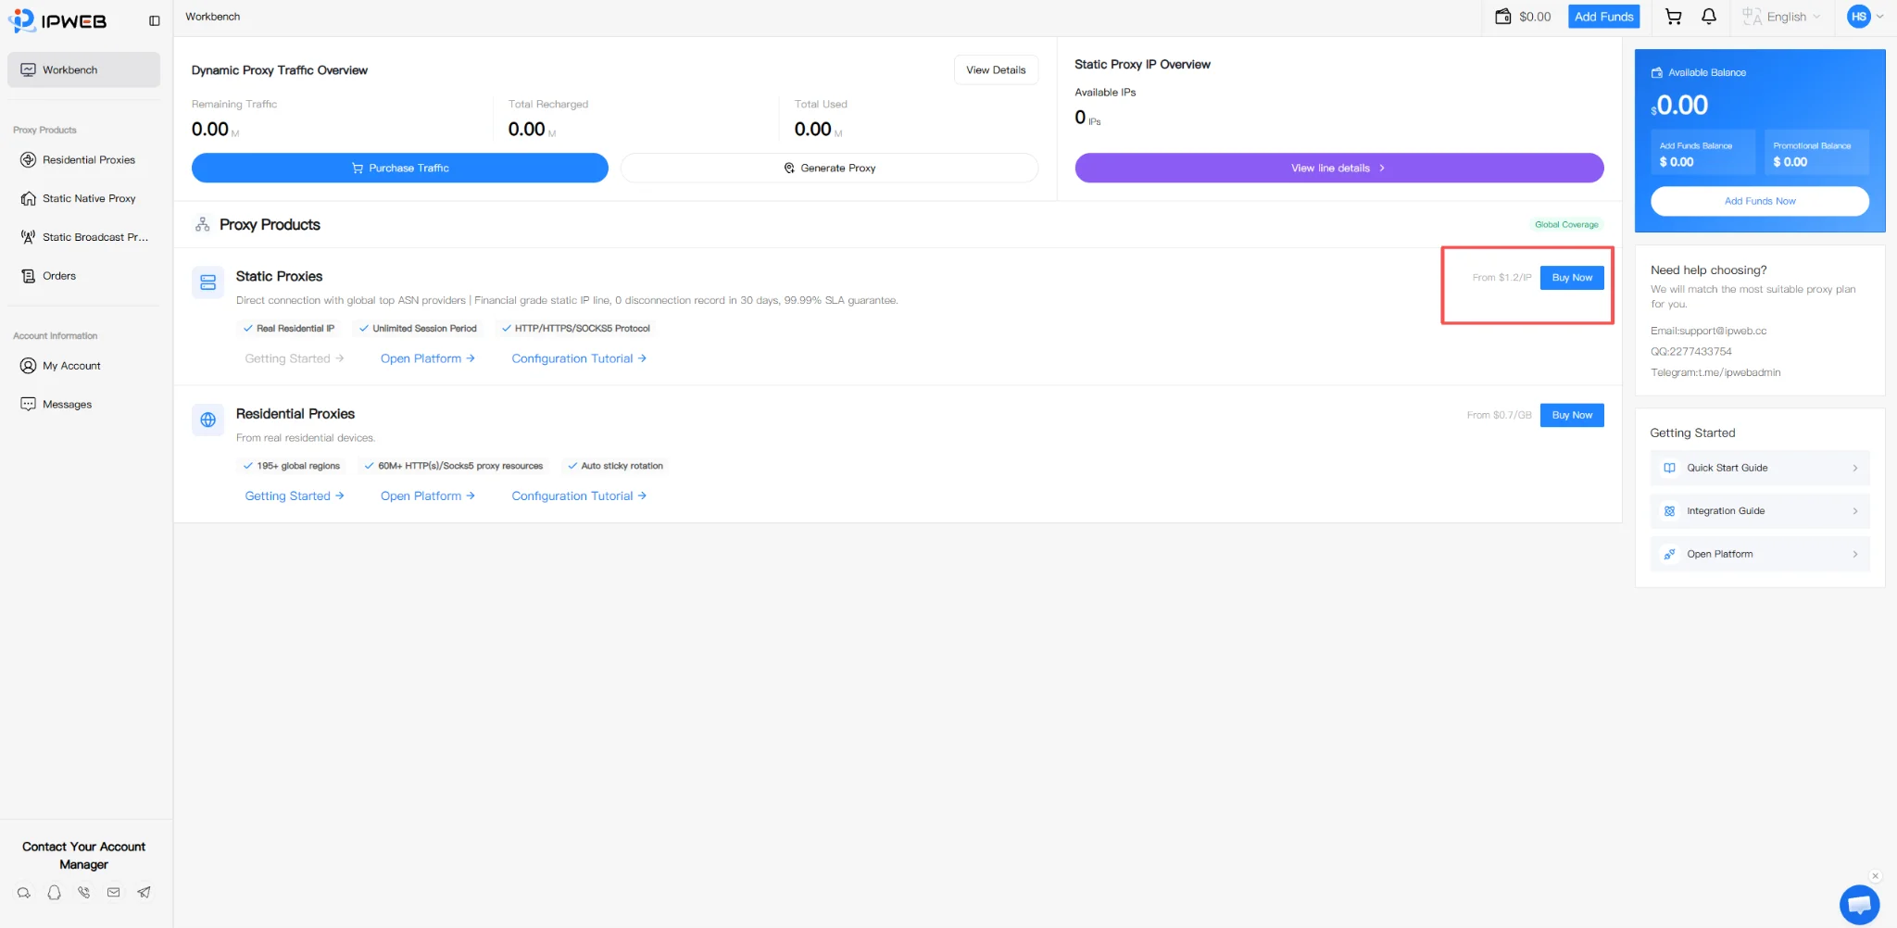This screenshot has height=928, width=1897.
Task: Click the HTTP/HTTPS/SOCKS5 Protocol tag
Action: pos(575,328)
